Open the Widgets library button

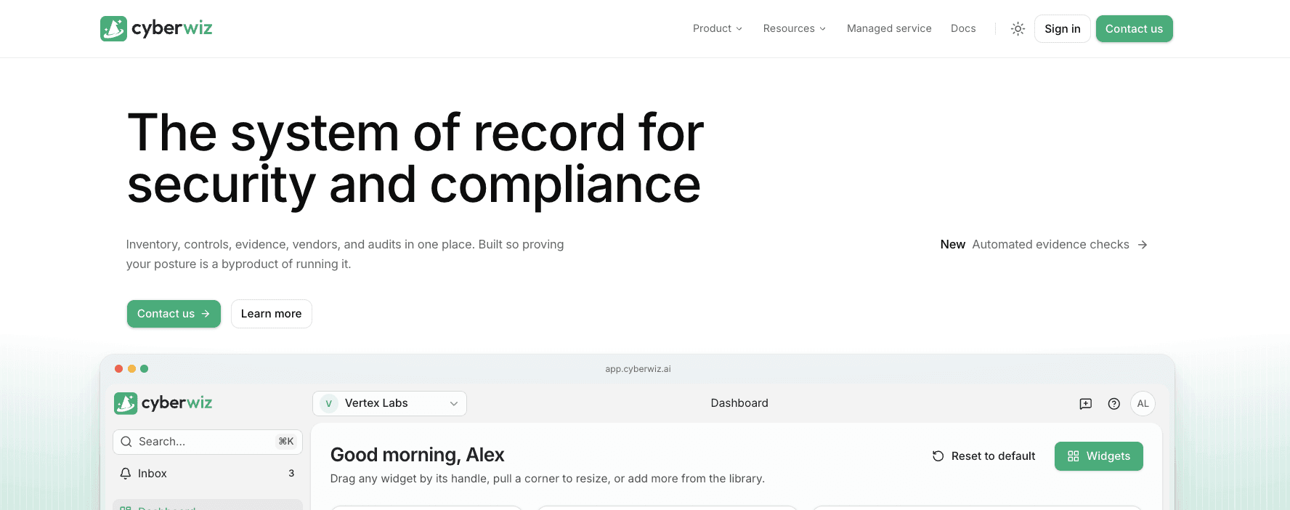[x=1098, y=456]
